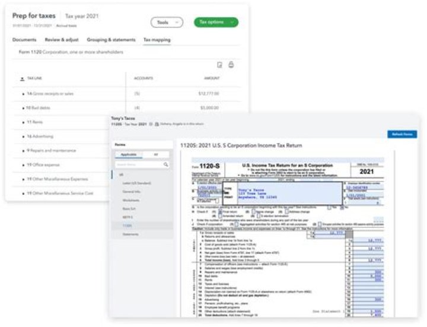This screenshot has height=327, width=427.
Task: Open the Tools dropdown
Action: [166, 23]
